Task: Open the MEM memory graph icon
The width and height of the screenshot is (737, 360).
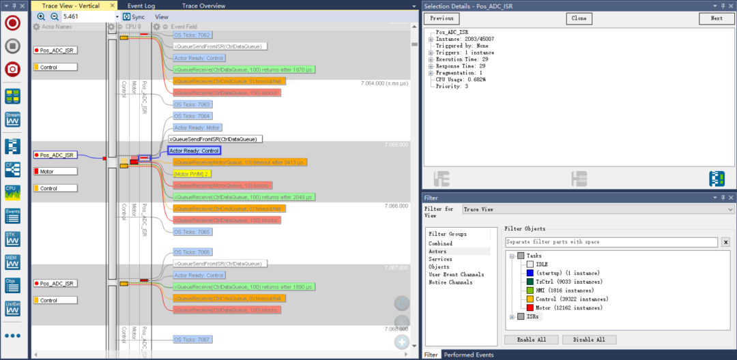Action: (13, 261)
